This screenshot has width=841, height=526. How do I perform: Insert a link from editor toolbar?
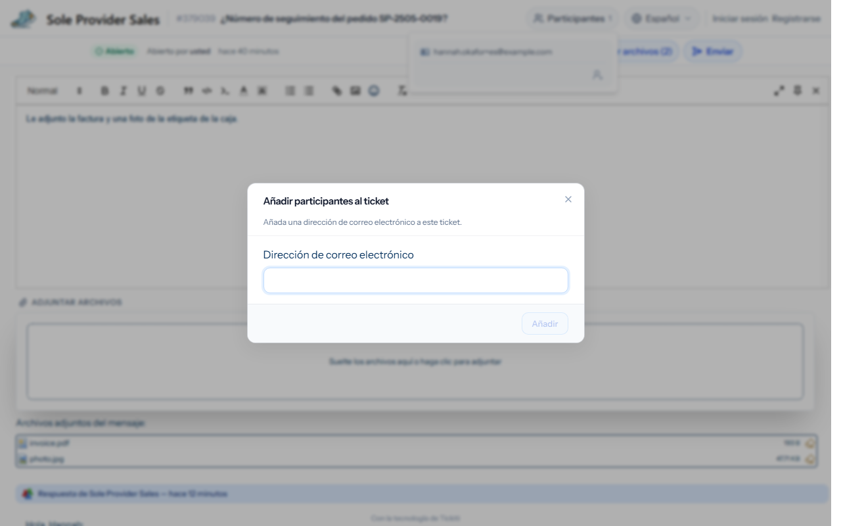coord(337,91)
